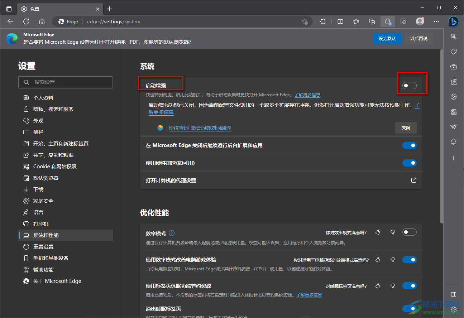464x318 pixels.
Task: Open 个人资料 settings section
Action: click(x=66, y=98)
